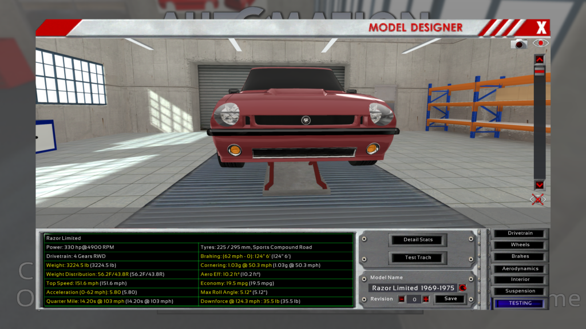The width and height of the screenshot is (586, 329).
Task: Toggle the red eye view icon
Action: click(540, 43)
